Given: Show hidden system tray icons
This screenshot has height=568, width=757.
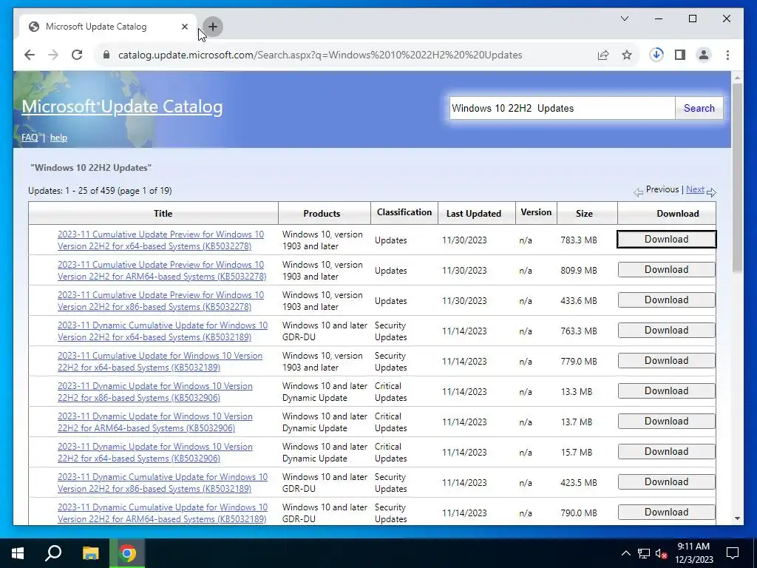Looking at the screenshot, I should (625, 553).
